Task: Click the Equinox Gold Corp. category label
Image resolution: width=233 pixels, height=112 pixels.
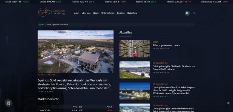Action: [x=47, y=74]
